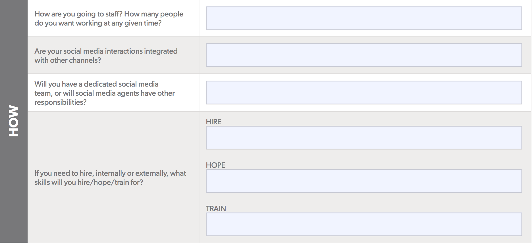Click the 'hire/hope/train for' question text

[x=110, y=178]
